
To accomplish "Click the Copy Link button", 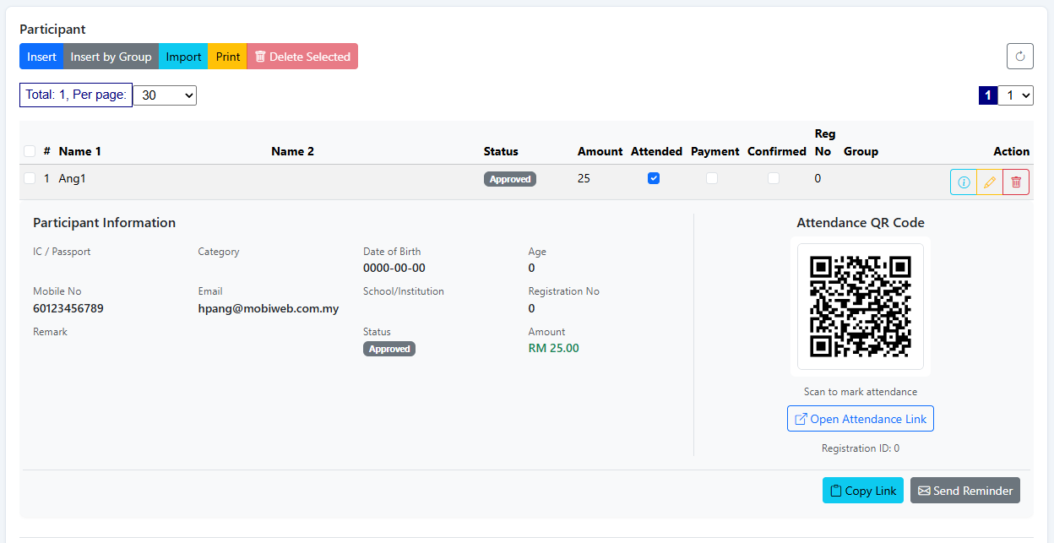I will click(863, 491).
